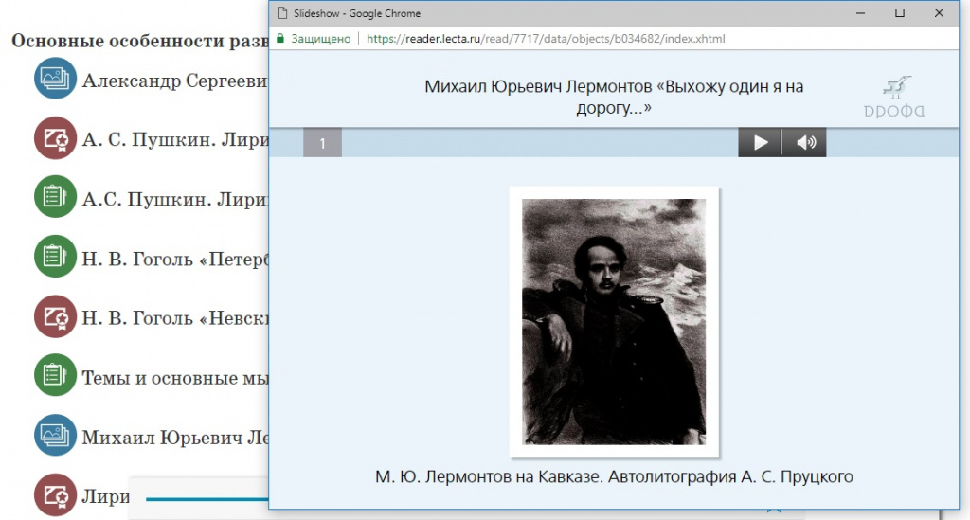Open test icon beside Лири at the bottom
Screen dimensions: 970x520
(x=55, y=494)
